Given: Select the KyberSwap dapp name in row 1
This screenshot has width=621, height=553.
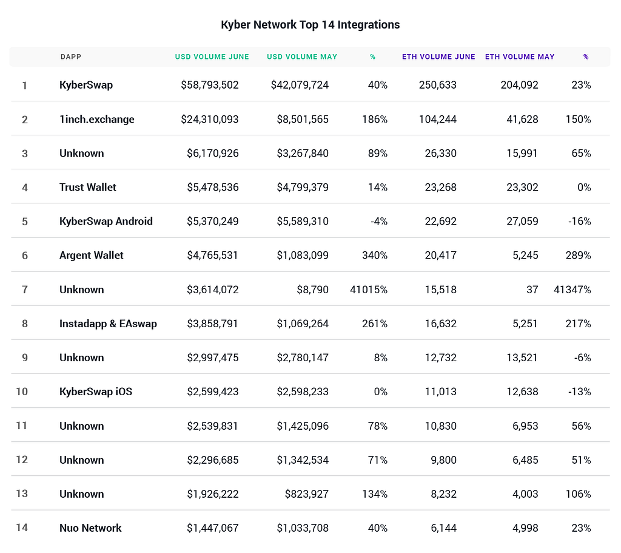Looking at the screenshot, I should [x=86, y=85].
